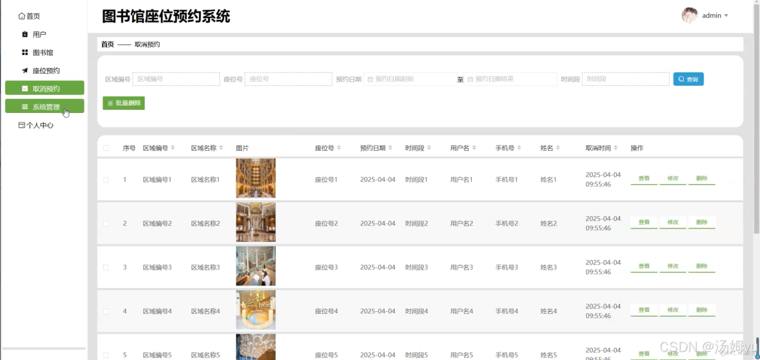Click the 首页 breadcrumb link

click(x=108, y=44)
